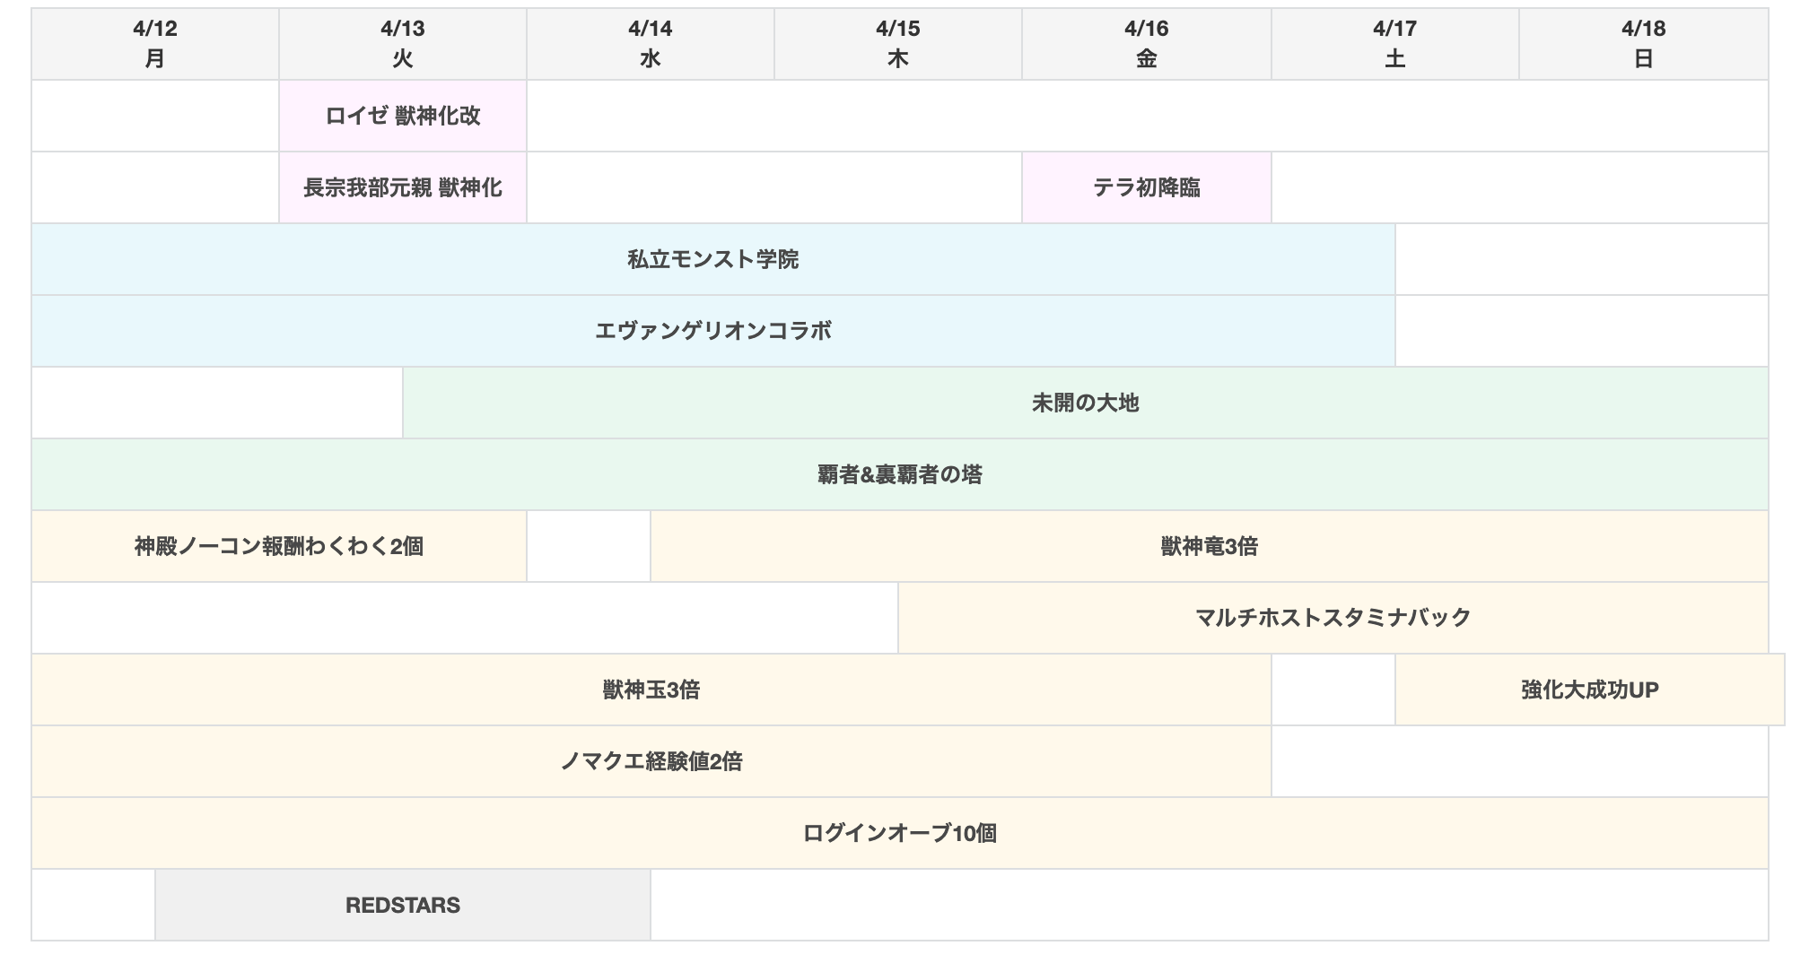Select the ロイゼ 獣神化改 event cell
1809x963 pixels.
coord(403,116)
